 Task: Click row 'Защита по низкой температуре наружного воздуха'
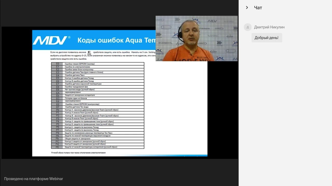[x=98, y=136]
